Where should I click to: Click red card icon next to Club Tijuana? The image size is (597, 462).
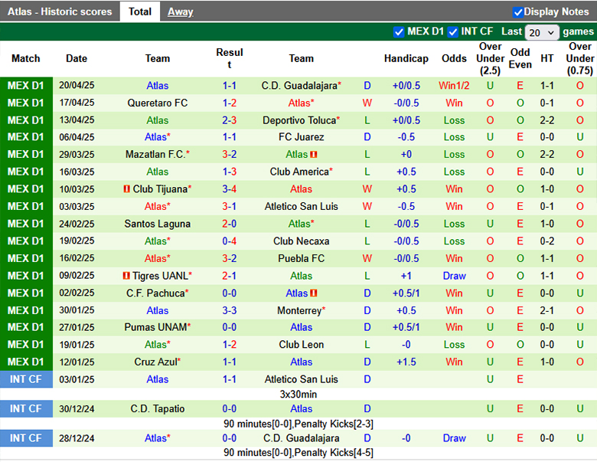tap(127, 188)
